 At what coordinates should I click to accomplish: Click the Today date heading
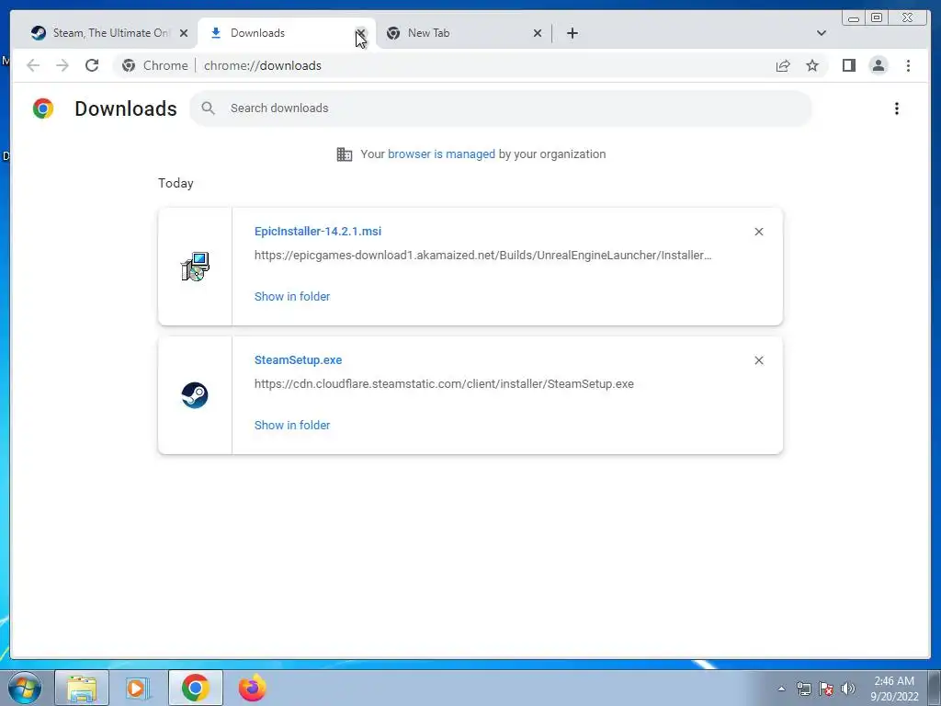pyautogui.click(x=176, y=183)
